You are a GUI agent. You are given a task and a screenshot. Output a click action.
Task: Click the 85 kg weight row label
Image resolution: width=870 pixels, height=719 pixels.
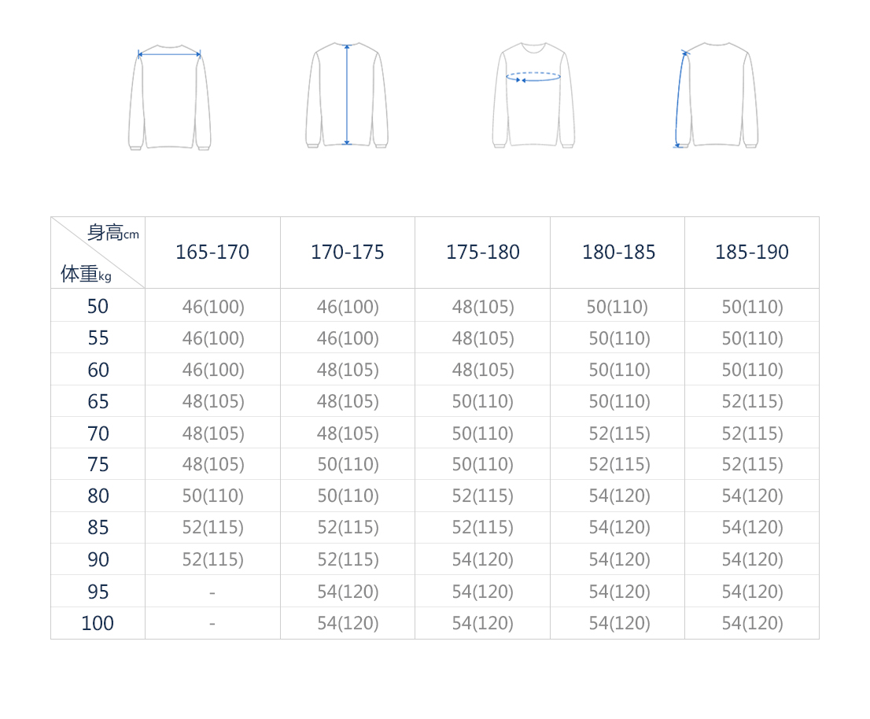point(98,528)
